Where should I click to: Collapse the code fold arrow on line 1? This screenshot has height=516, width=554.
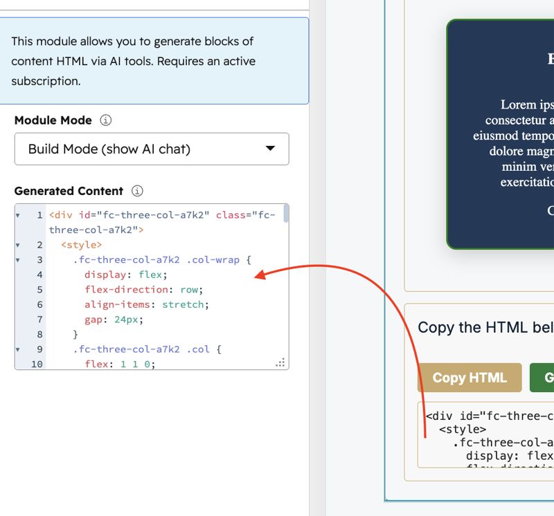point(18,215)
